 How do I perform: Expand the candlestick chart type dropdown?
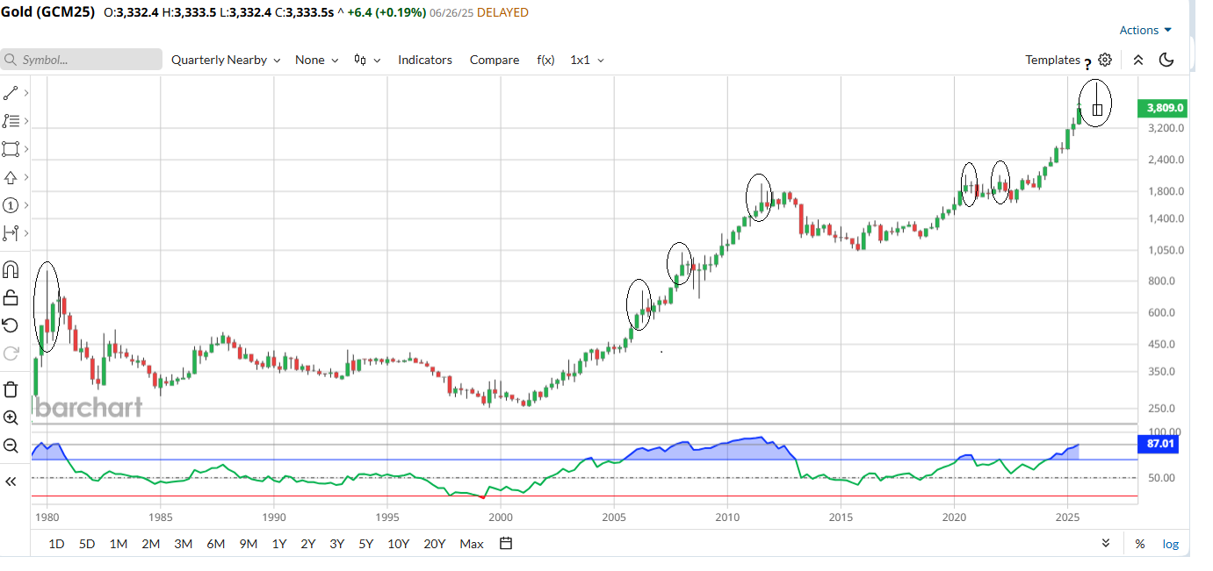click(x=367, y=60)
